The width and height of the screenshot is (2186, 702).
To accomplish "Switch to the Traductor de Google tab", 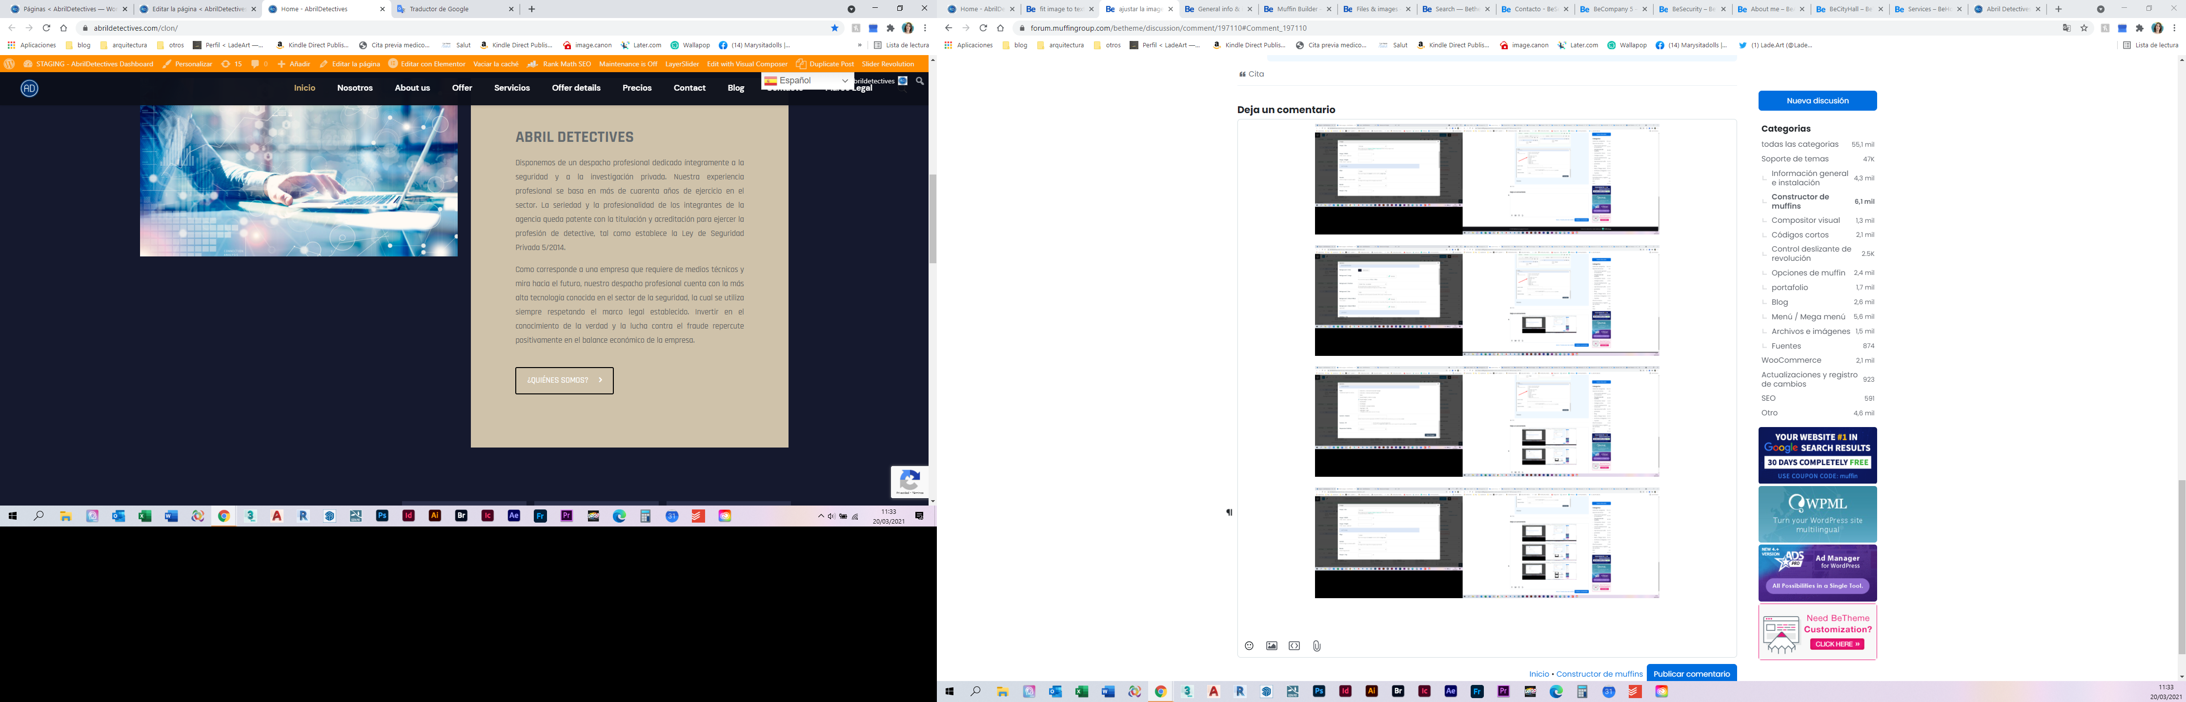I will tap(456, 9).
